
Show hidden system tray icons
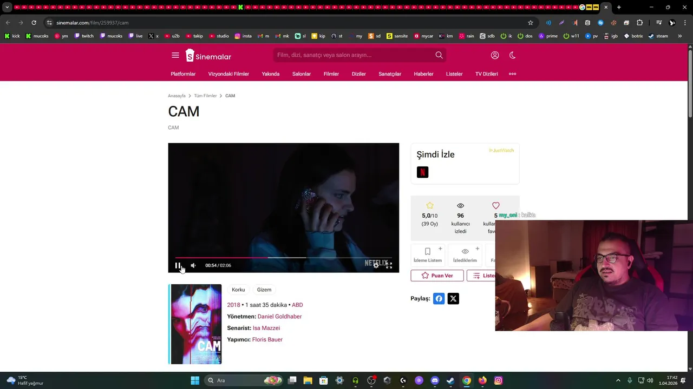point(618,380)
